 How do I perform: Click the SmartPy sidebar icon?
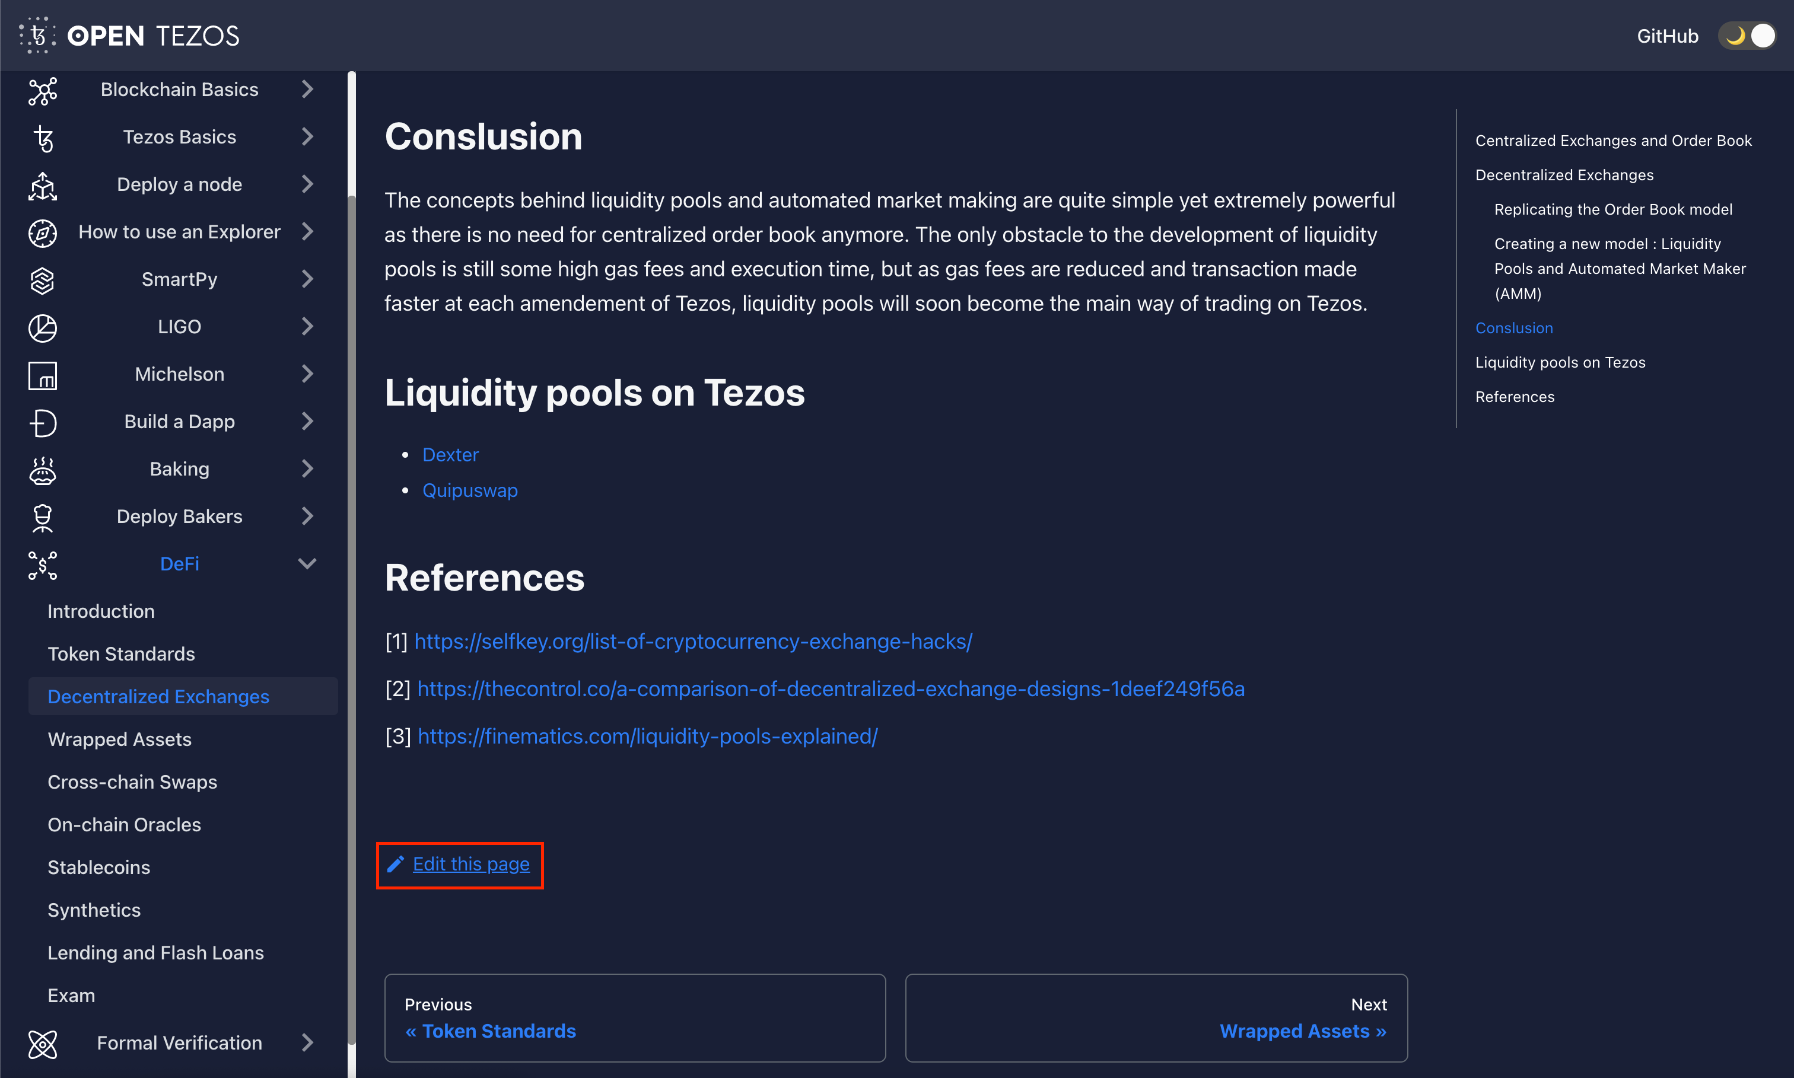coord(42,280)
